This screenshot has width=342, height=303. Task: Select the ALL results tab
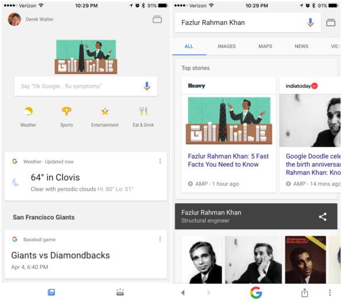189,47
